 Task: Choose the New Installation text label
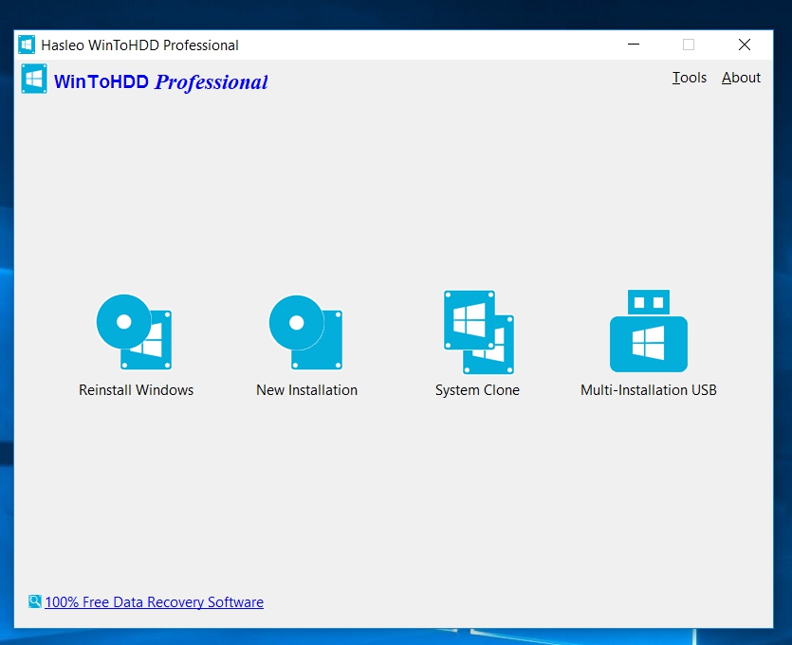point(306,390)
